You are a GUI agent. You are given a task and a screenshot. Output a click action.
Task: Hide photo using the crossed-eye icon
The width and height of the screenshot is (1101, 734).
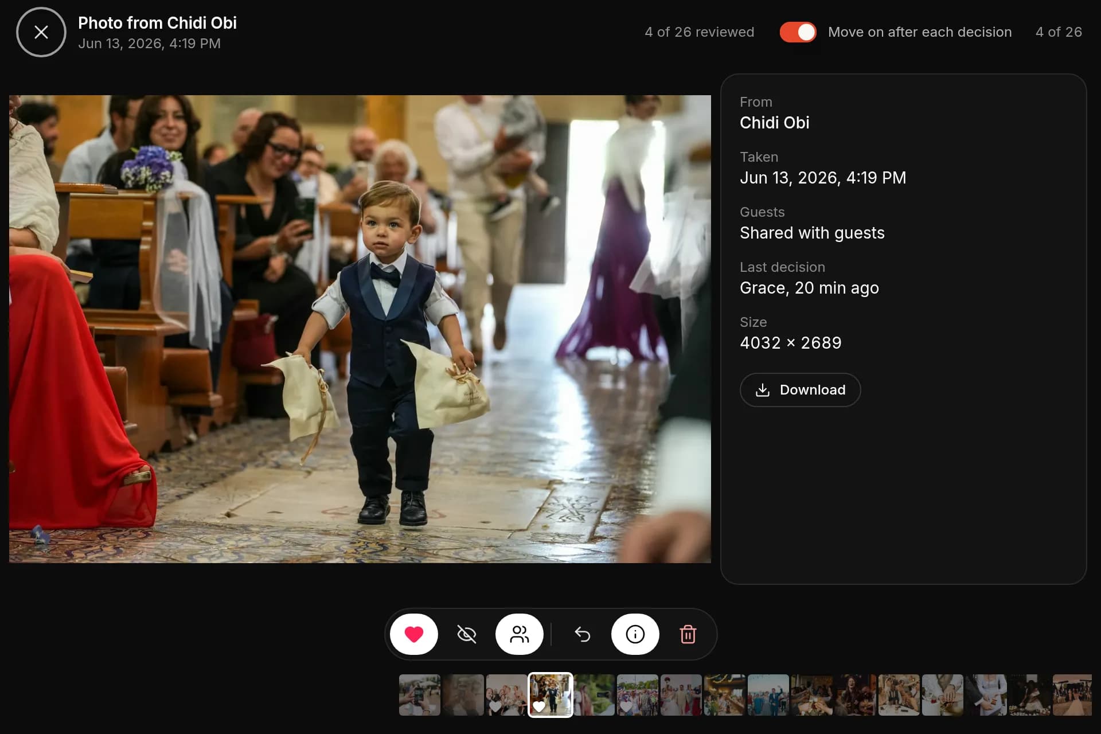tap(466, 634)
